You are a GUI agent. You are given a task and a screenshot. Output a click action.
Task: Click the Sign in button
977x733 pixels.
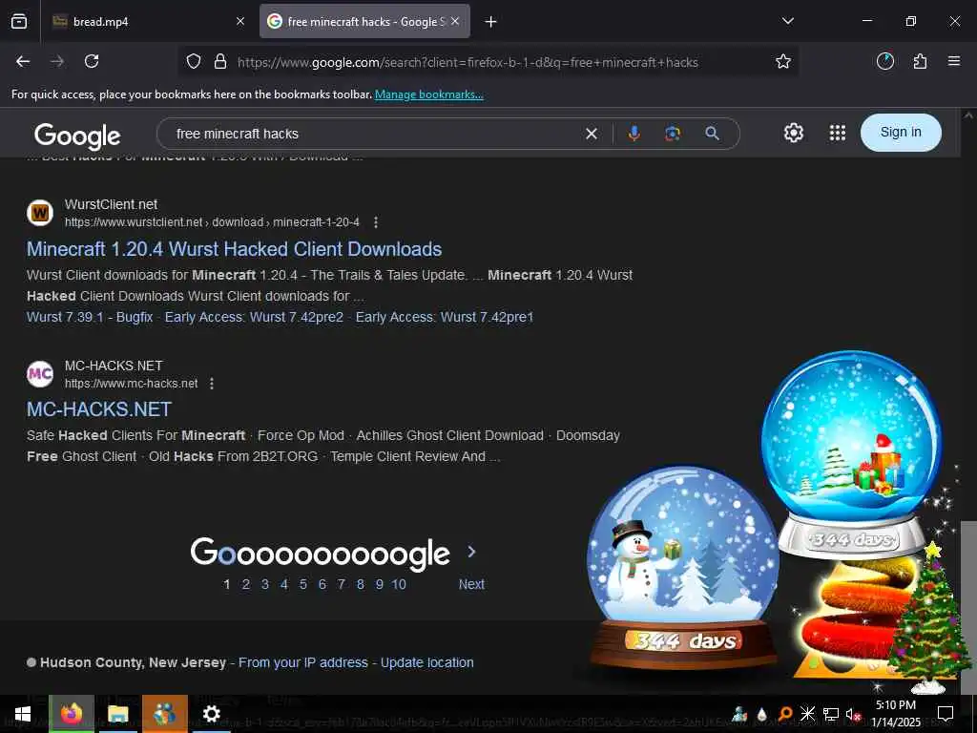click(901, 132)
